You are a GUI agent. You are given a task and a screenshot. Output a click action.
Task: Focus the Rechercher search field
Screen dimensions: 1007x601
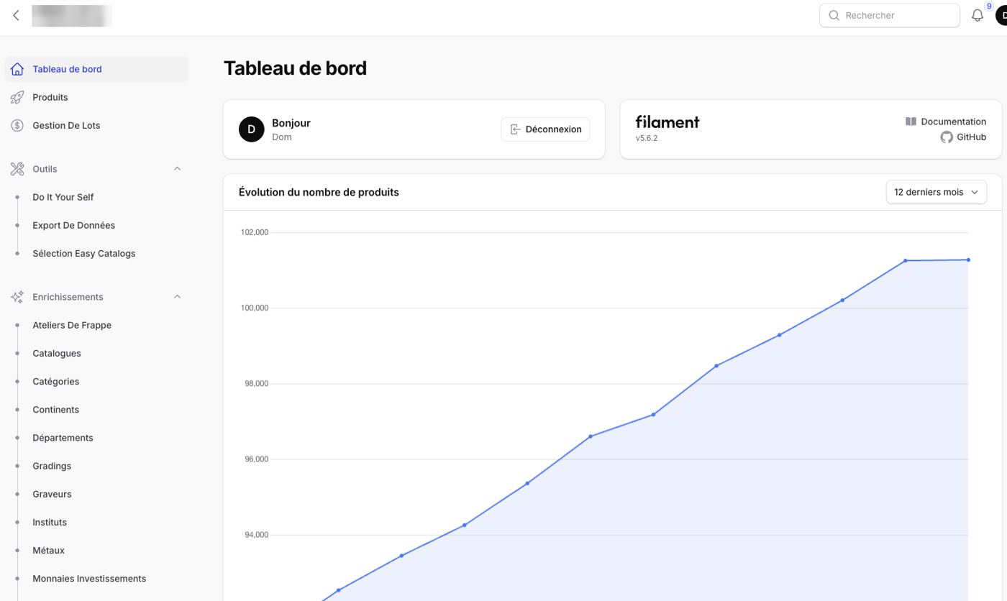890,15
